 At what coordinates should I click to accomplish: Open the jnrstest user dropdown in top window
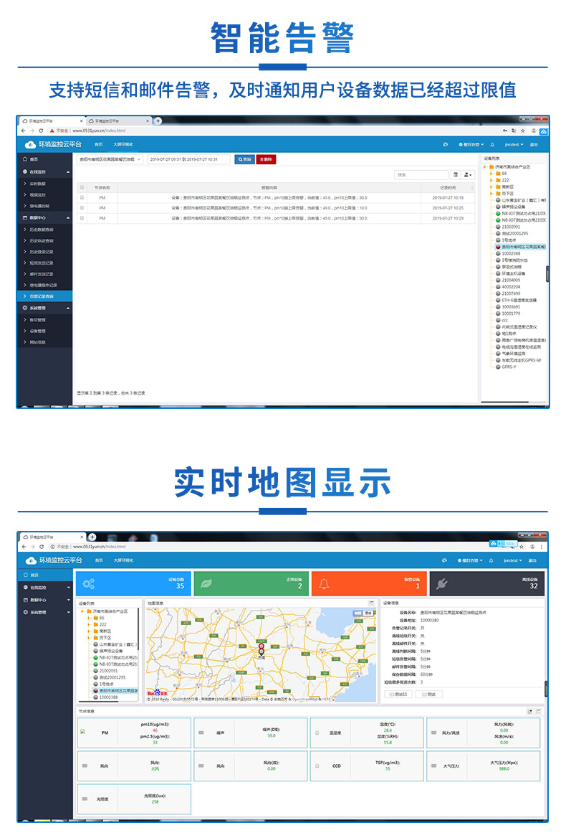pyautogui.click(x=514, y=144)
